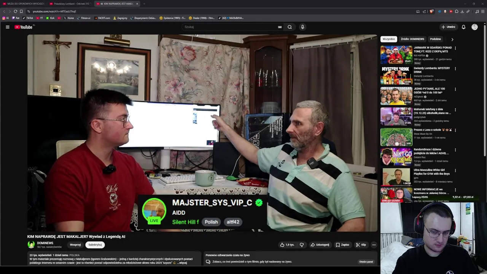Open the on-screen keyboard icon in the search box
Viewport: 487px width, 274px height.
coord(280,27)
